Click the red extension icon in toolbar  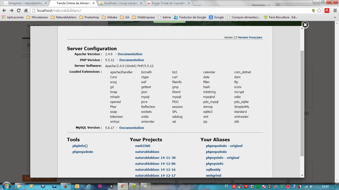(327, 10)
